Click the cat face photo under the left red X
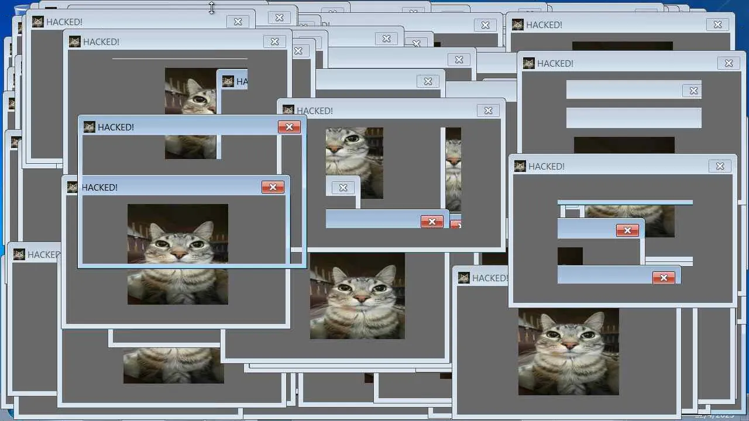This screenshot has width=749, height=421. 178,254
